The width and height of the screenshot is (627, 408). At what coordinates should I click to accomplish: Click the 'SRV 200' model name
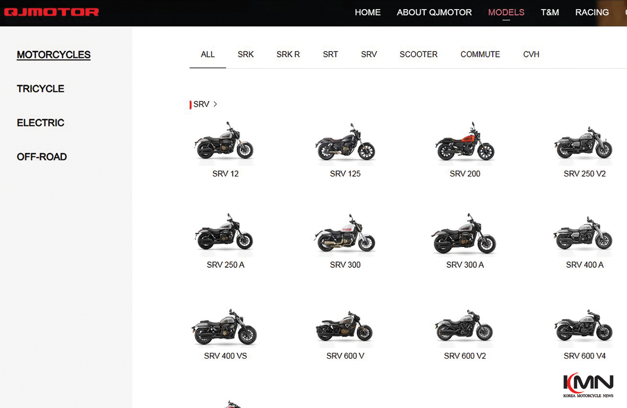pyautogui.click(x=465, y=174)
